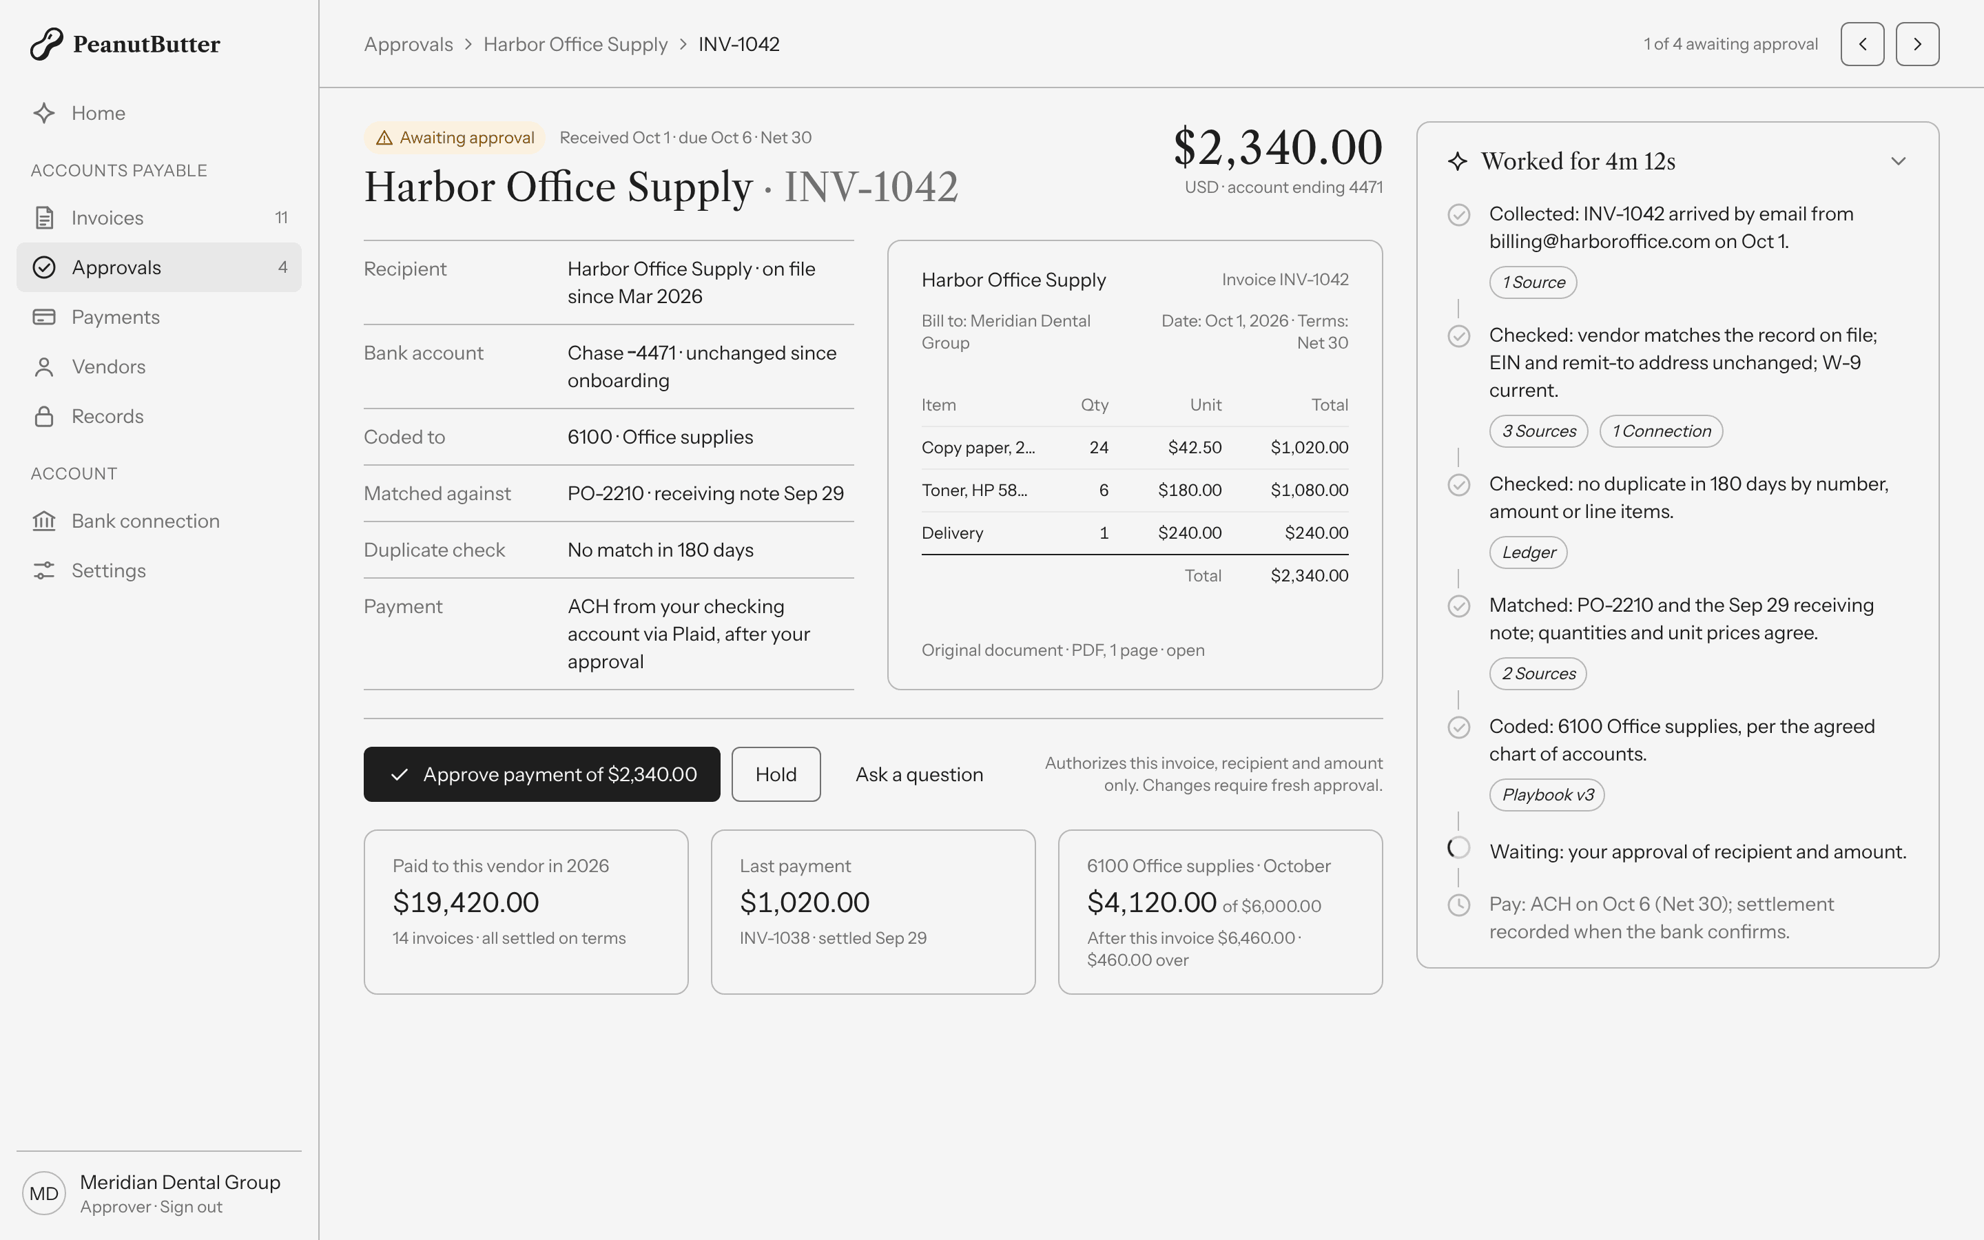Screen dimensions: 1984x1240
Task: Click Harbor Office Supply breadcrumb
Action: point(575,44)
